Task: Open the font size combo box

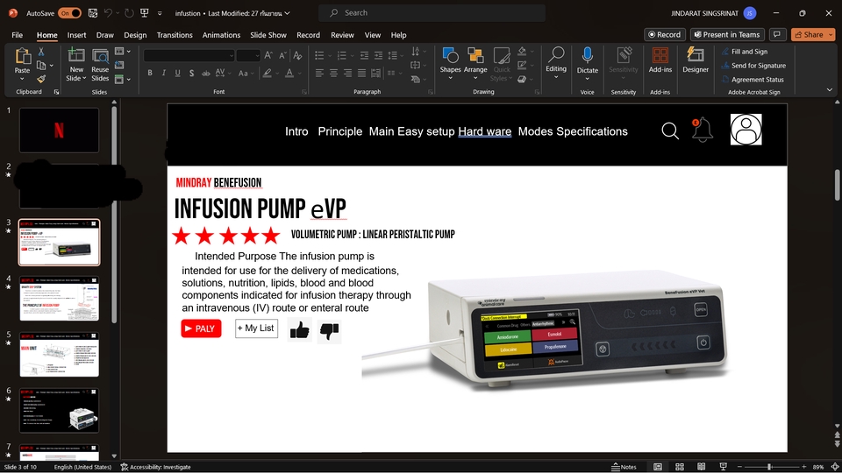Action: [248, 55]
